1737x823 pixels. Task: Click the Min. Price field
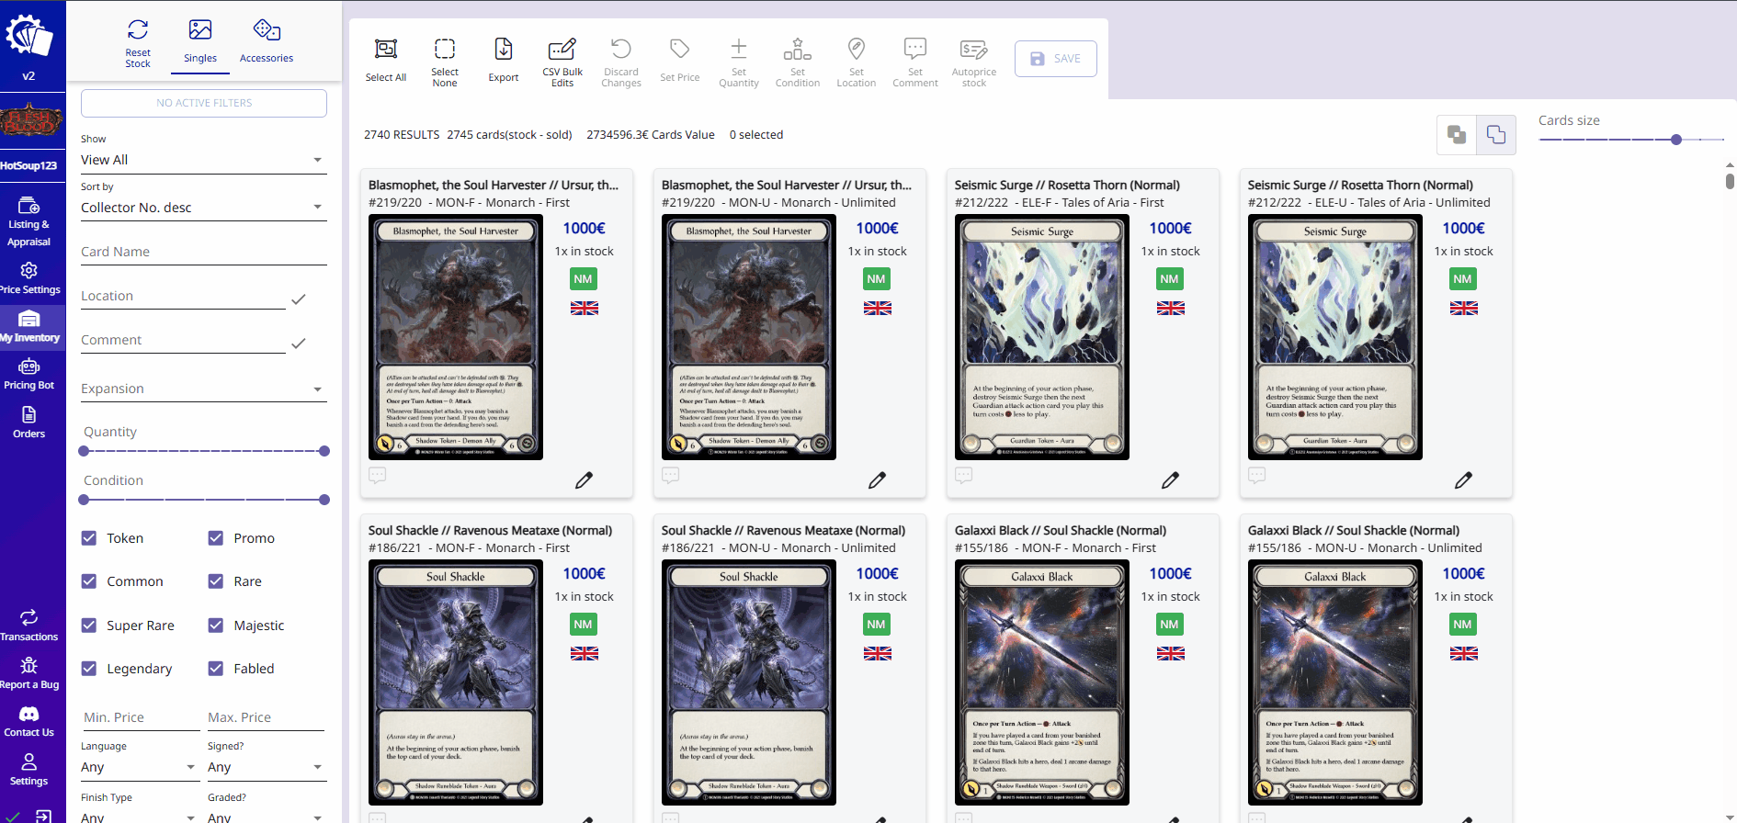point(140,717)
